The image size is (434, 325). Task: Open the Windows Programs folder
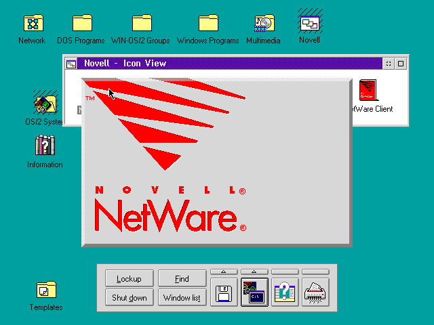click(208, 23)
